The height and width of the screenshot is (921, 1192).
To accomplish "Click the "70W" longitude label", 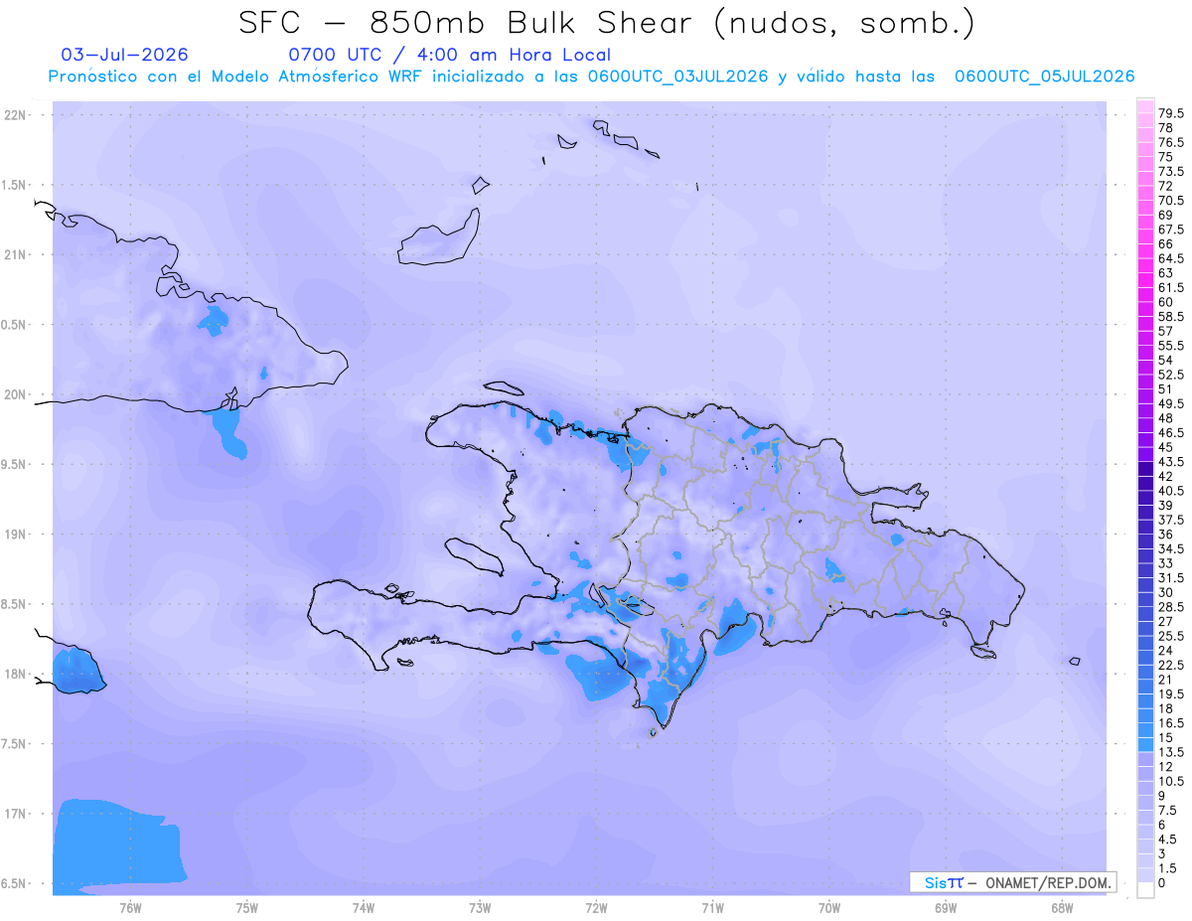I will (x=829, y=908).
